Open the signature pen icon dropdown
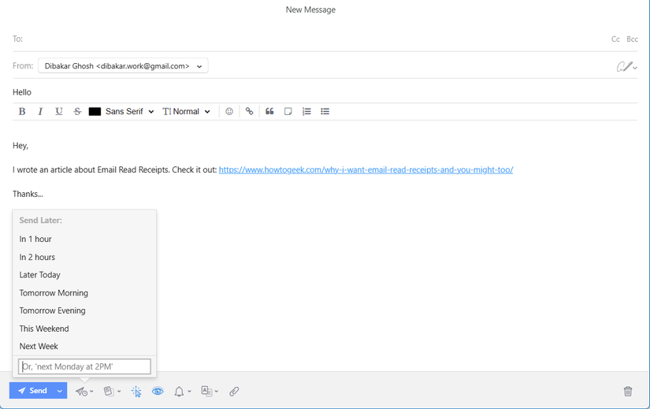The width and height of the screenshot is (650, 409). [x=626, y=66]
